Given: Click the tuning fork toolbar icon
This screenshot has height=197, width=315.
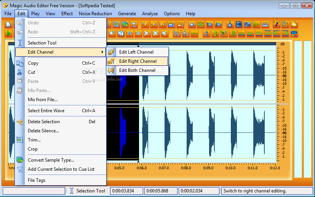Looking at the screenshot, I should pyautogui.click(x=285, y=24).
